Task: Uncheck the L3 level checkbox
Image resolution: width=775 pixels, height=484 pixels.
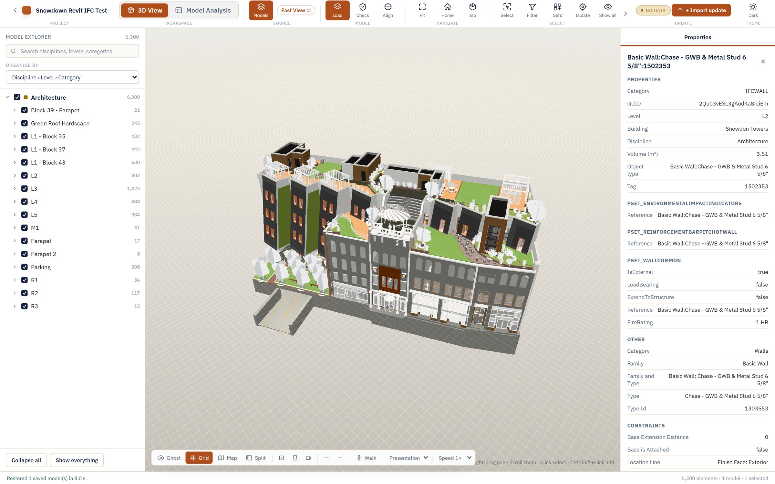Action: (x=24, y=188)
